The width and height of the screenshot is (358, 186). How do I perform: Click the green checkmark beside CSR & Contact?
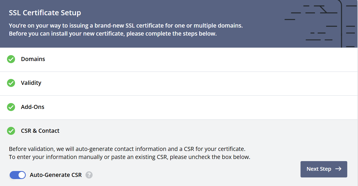11,131
